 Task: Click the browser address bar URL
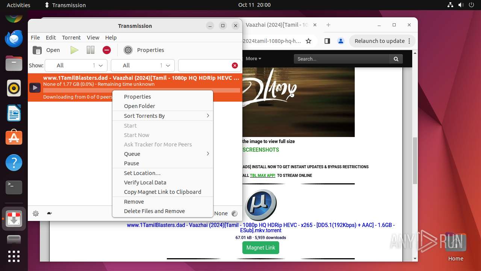tap(272, 41)
